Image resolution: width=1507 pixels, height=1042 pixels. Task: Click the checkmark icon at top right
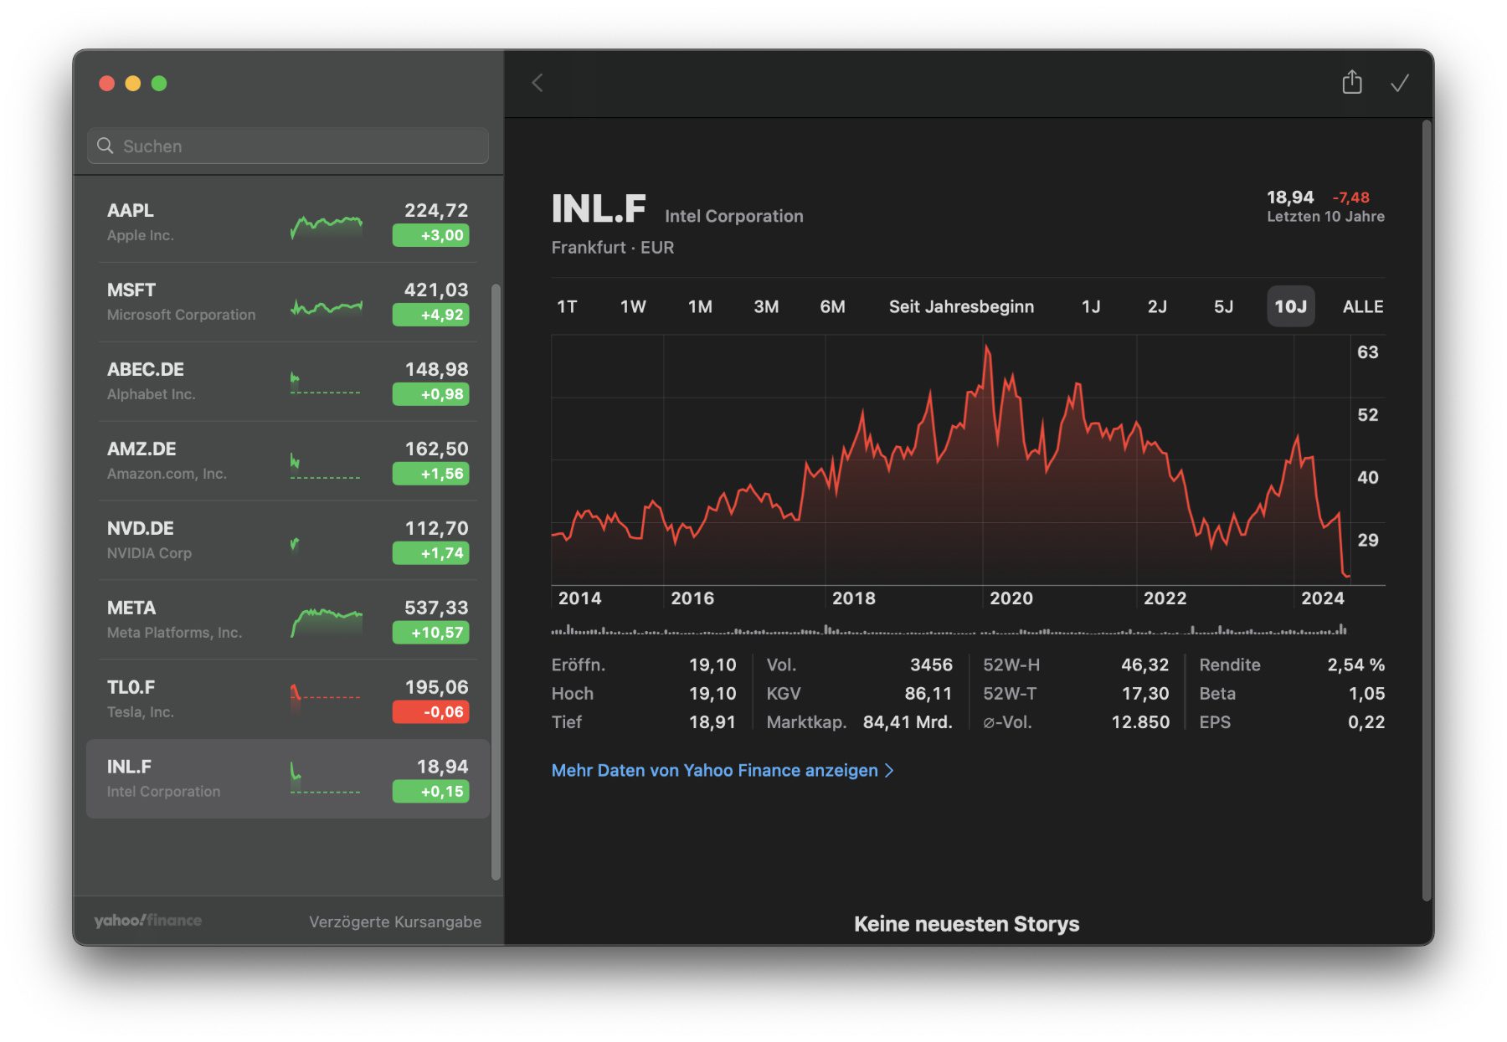click(x=1399, y=83)
